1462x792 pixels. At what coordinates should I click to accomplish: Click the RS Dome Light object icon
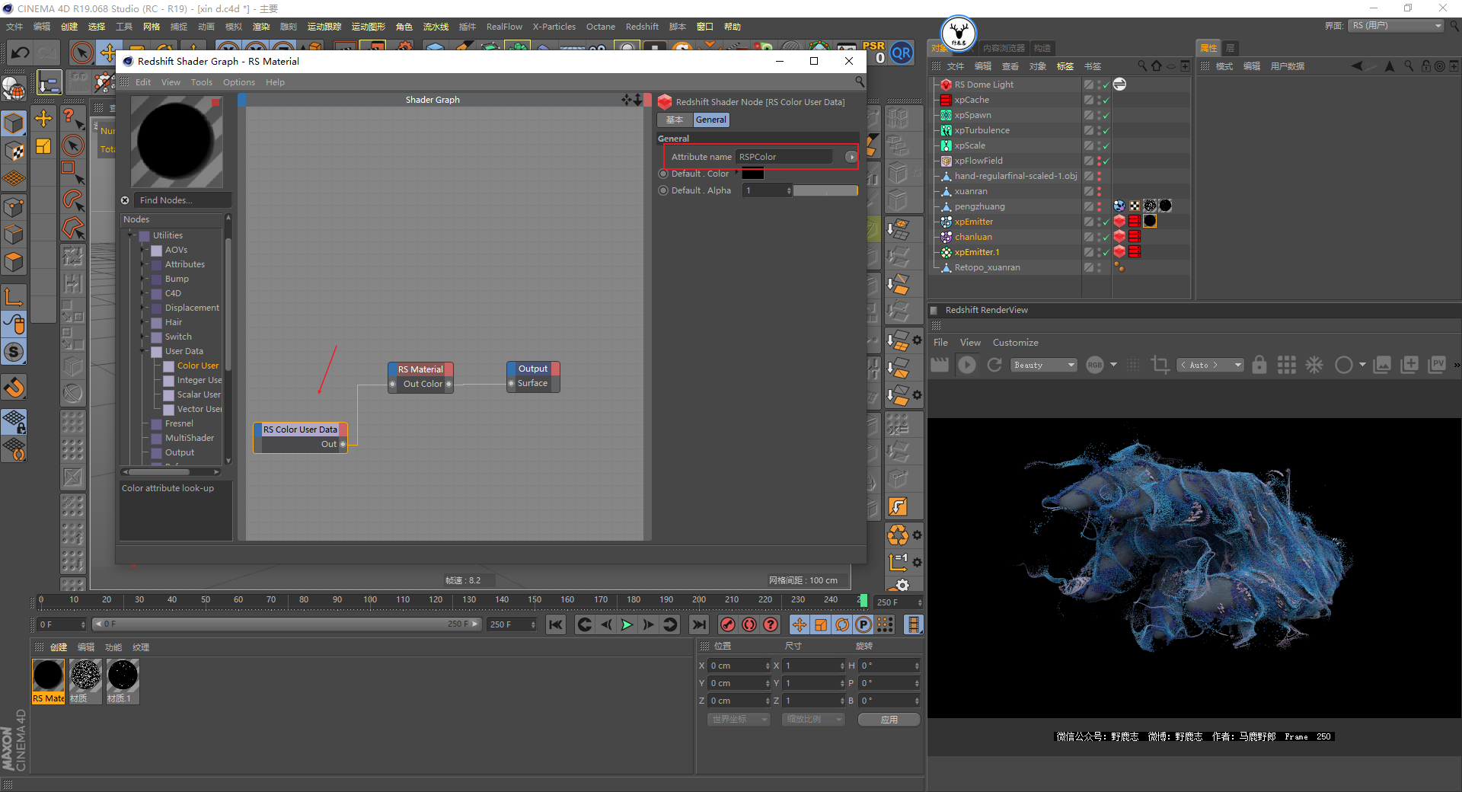coord(946,85)
